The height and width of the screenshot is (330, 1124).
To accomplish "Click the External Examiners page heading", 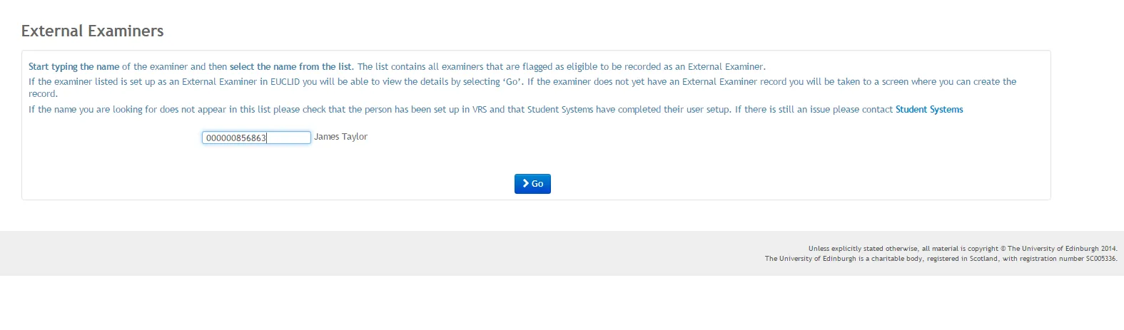I will pos(93,31).
